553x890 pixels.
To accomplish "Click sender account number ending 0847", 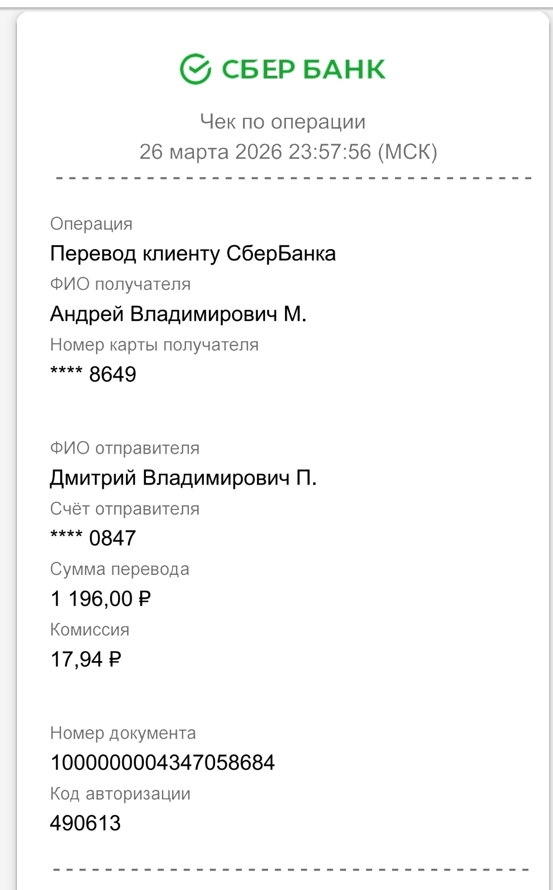I will (93, 538).
